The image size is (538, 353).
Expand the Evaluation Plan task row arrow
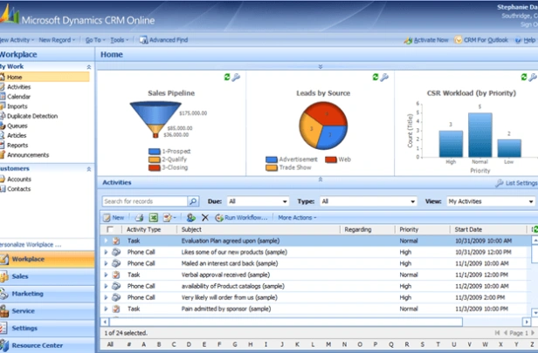point(107,240)
